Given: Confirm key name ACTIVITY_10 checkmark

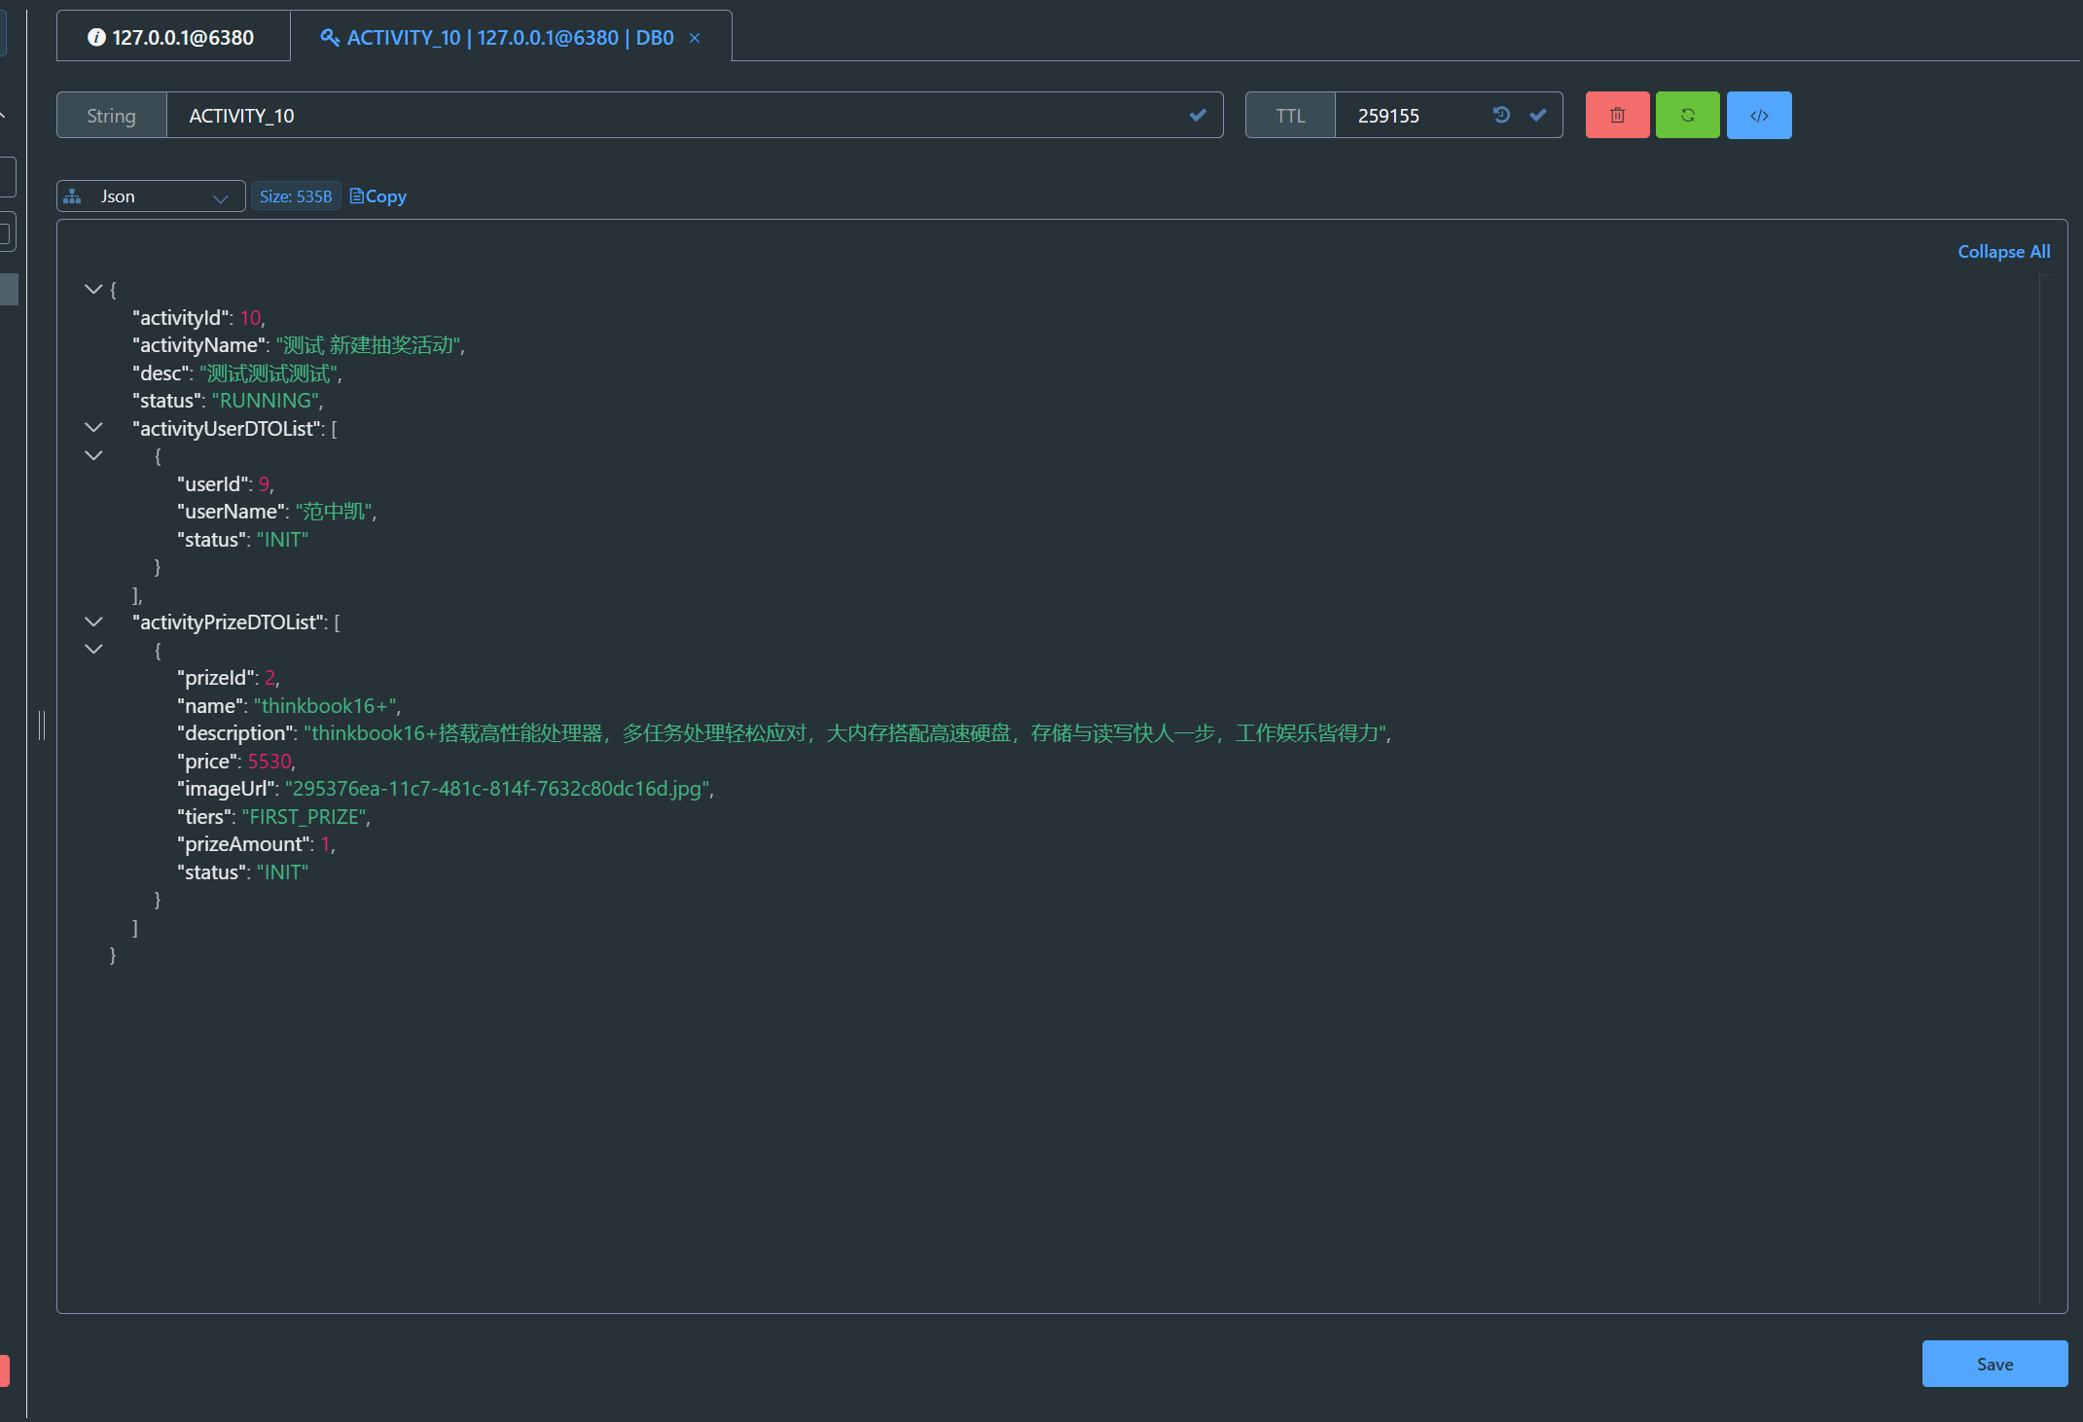Looking at the screenshot, I should pyautogui.click(x=1198, y=115).
